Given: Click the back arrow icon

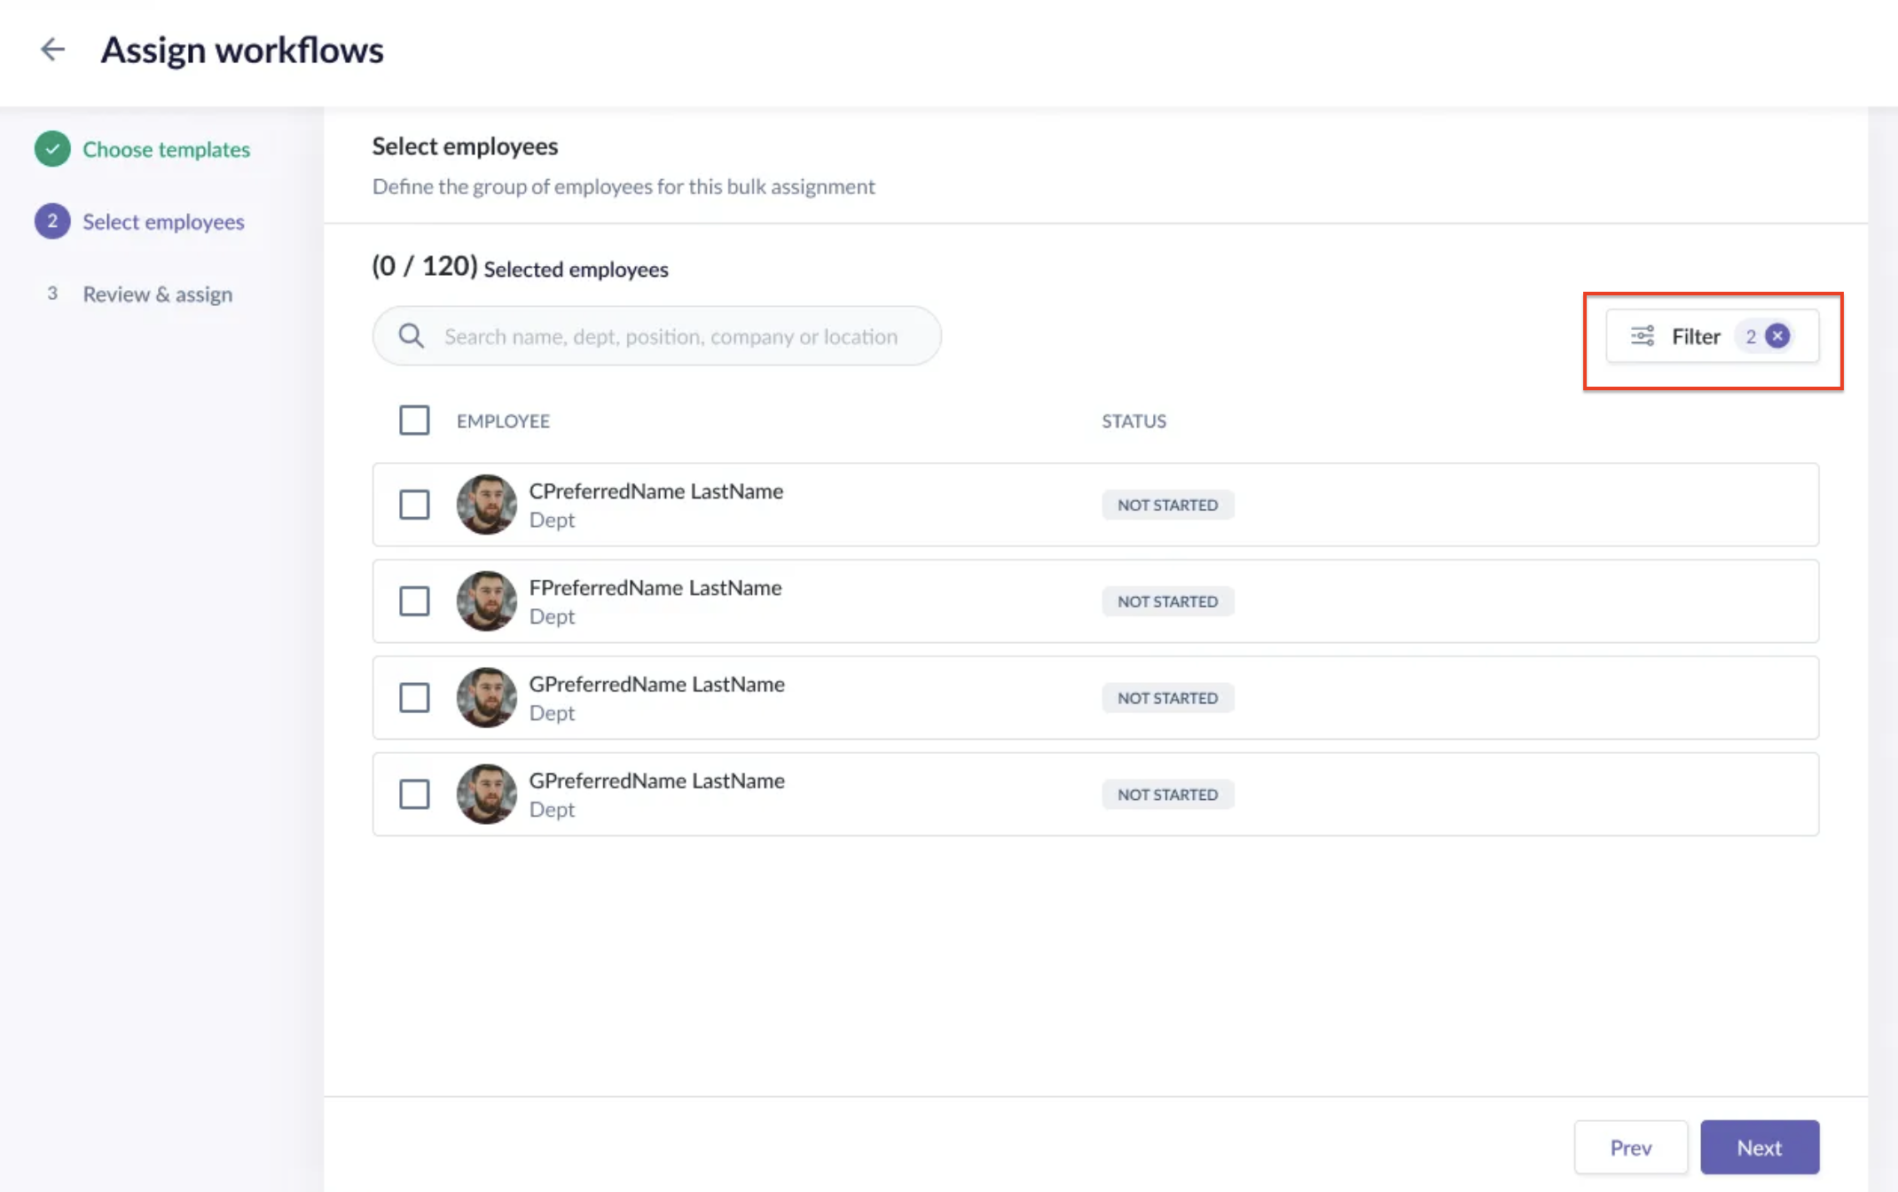Looking at the screenshot, I should point(53,50).
